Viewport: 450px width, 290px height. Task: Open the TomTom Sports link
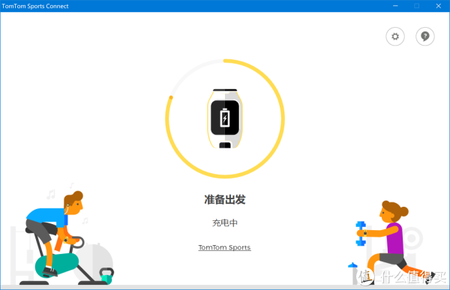(x=224, y=247)
